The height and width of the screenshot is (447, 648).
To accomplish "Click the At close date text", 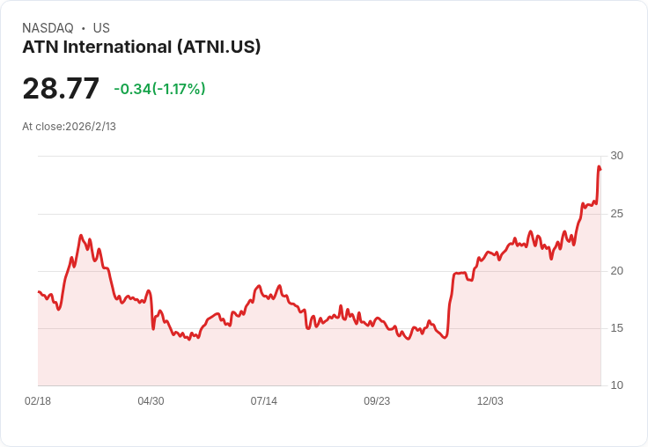I will tap(69, 127).
